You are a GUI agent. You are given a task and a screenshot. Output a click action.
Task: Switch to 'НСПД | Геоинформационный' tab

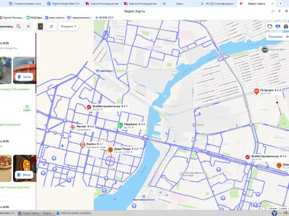[x=218, y=4]
